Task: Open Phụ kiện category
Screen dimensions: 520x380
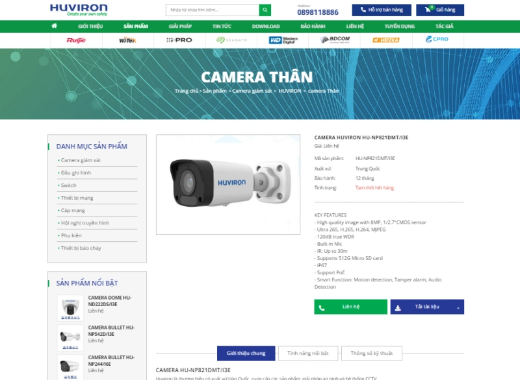Action: coord(71,236)
